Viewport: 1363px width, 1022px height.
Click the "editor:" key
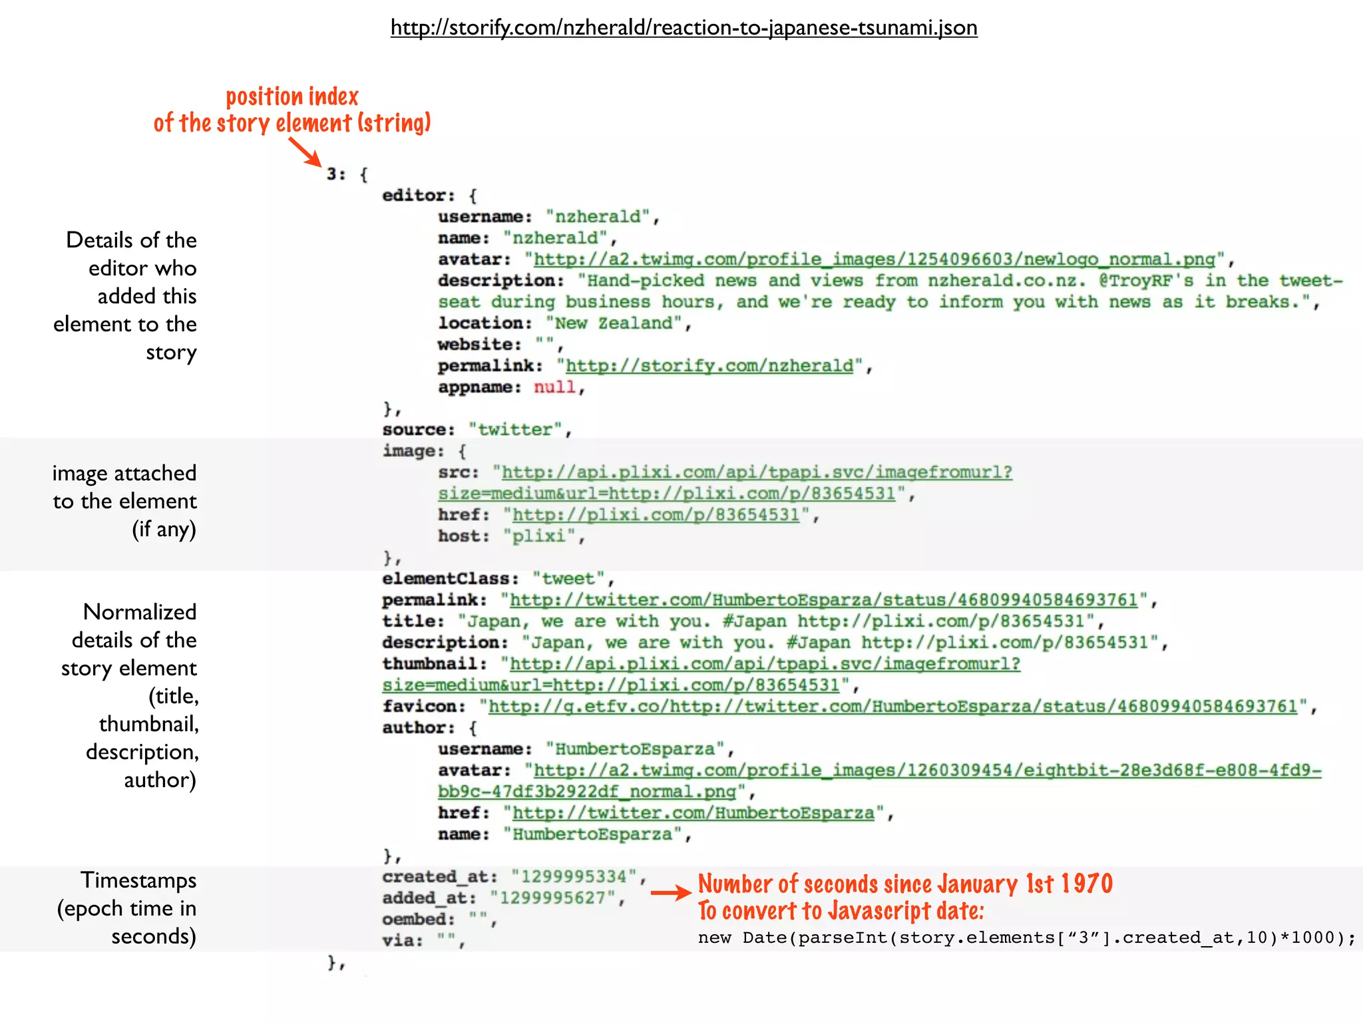419,195
